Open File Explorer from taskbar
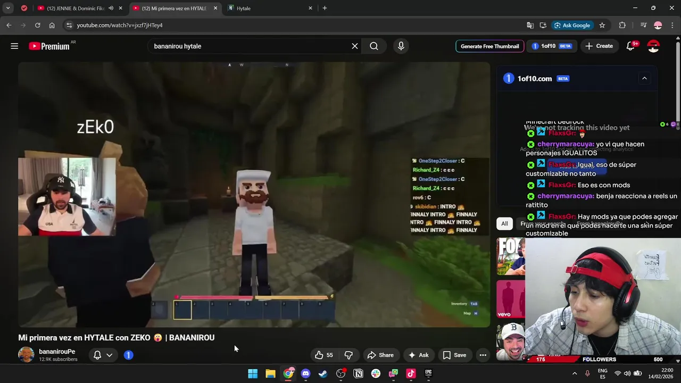The width and height of the screenshot is (681, 383). click(270, 373)
